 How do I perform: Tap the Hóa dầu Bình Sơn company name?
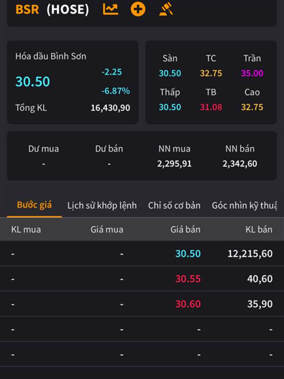click(51, 56)
